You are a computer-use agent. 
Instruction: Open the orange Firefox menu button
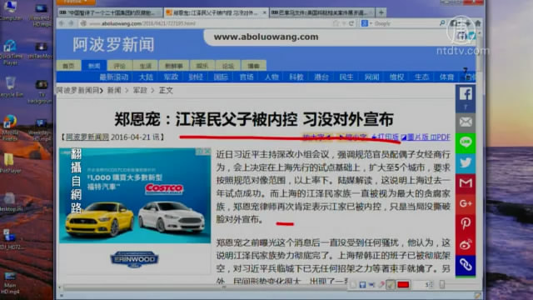[x=76, y=2]
